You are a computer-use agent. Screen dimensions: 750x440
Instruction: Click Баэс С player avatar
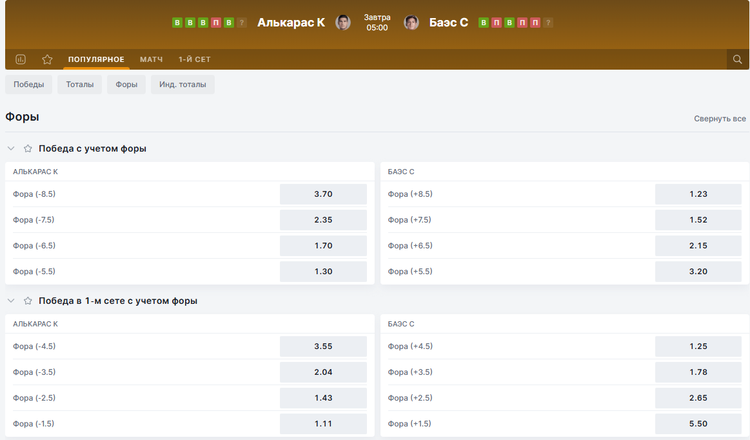click(411, 23)
